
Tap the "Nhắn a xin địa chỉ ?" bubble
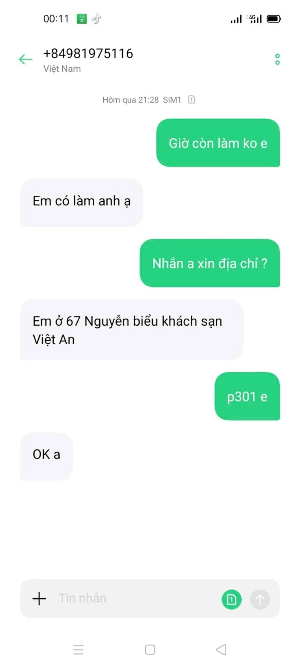pyautogui.click(x=210, y=263)
